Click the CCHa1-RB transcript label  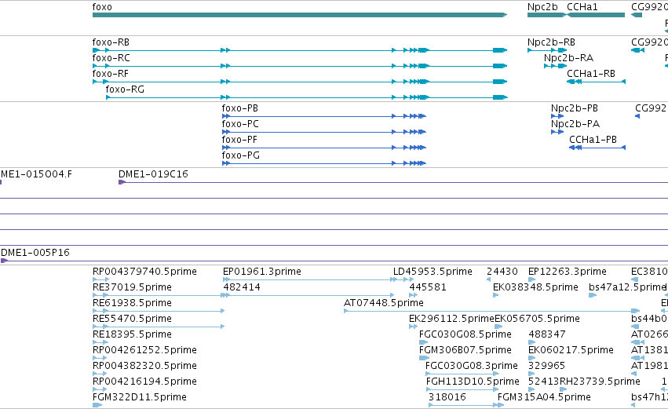591,74
